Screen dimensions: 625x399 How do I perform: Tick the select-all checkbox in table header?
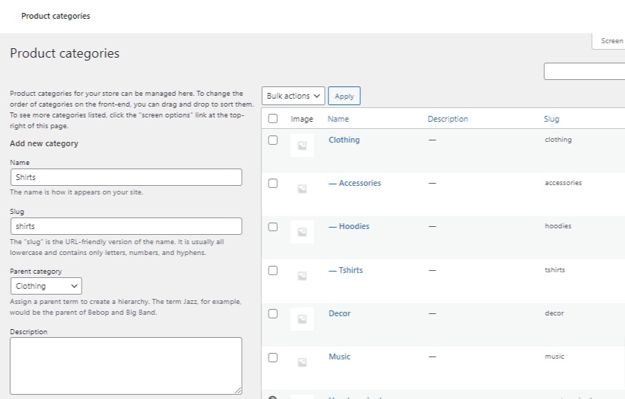[273, 119]
